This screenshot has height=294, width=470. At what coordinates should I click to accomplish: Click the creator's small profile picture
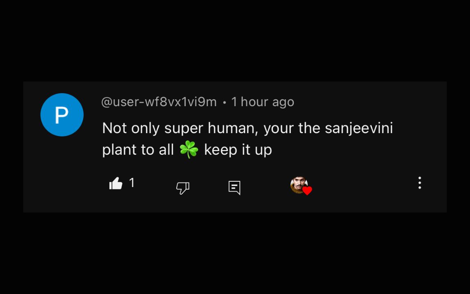[x=299, y=185]
